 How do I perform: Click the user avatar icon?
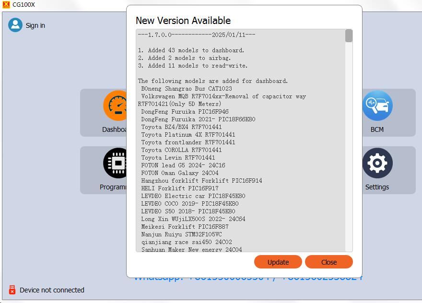[x=15, y=25]
